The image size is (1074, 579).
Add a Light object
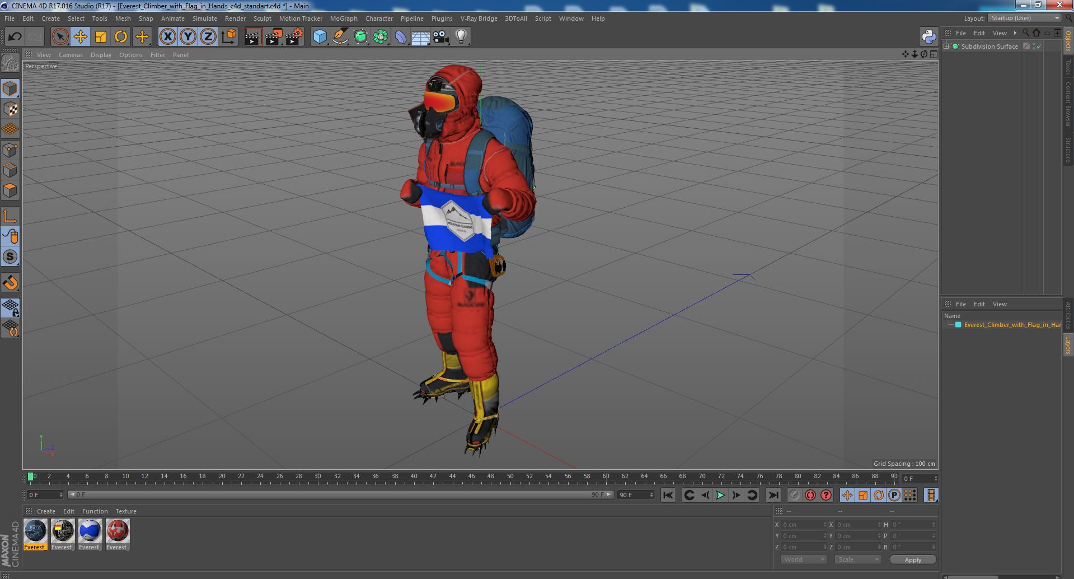click(461, 37)
